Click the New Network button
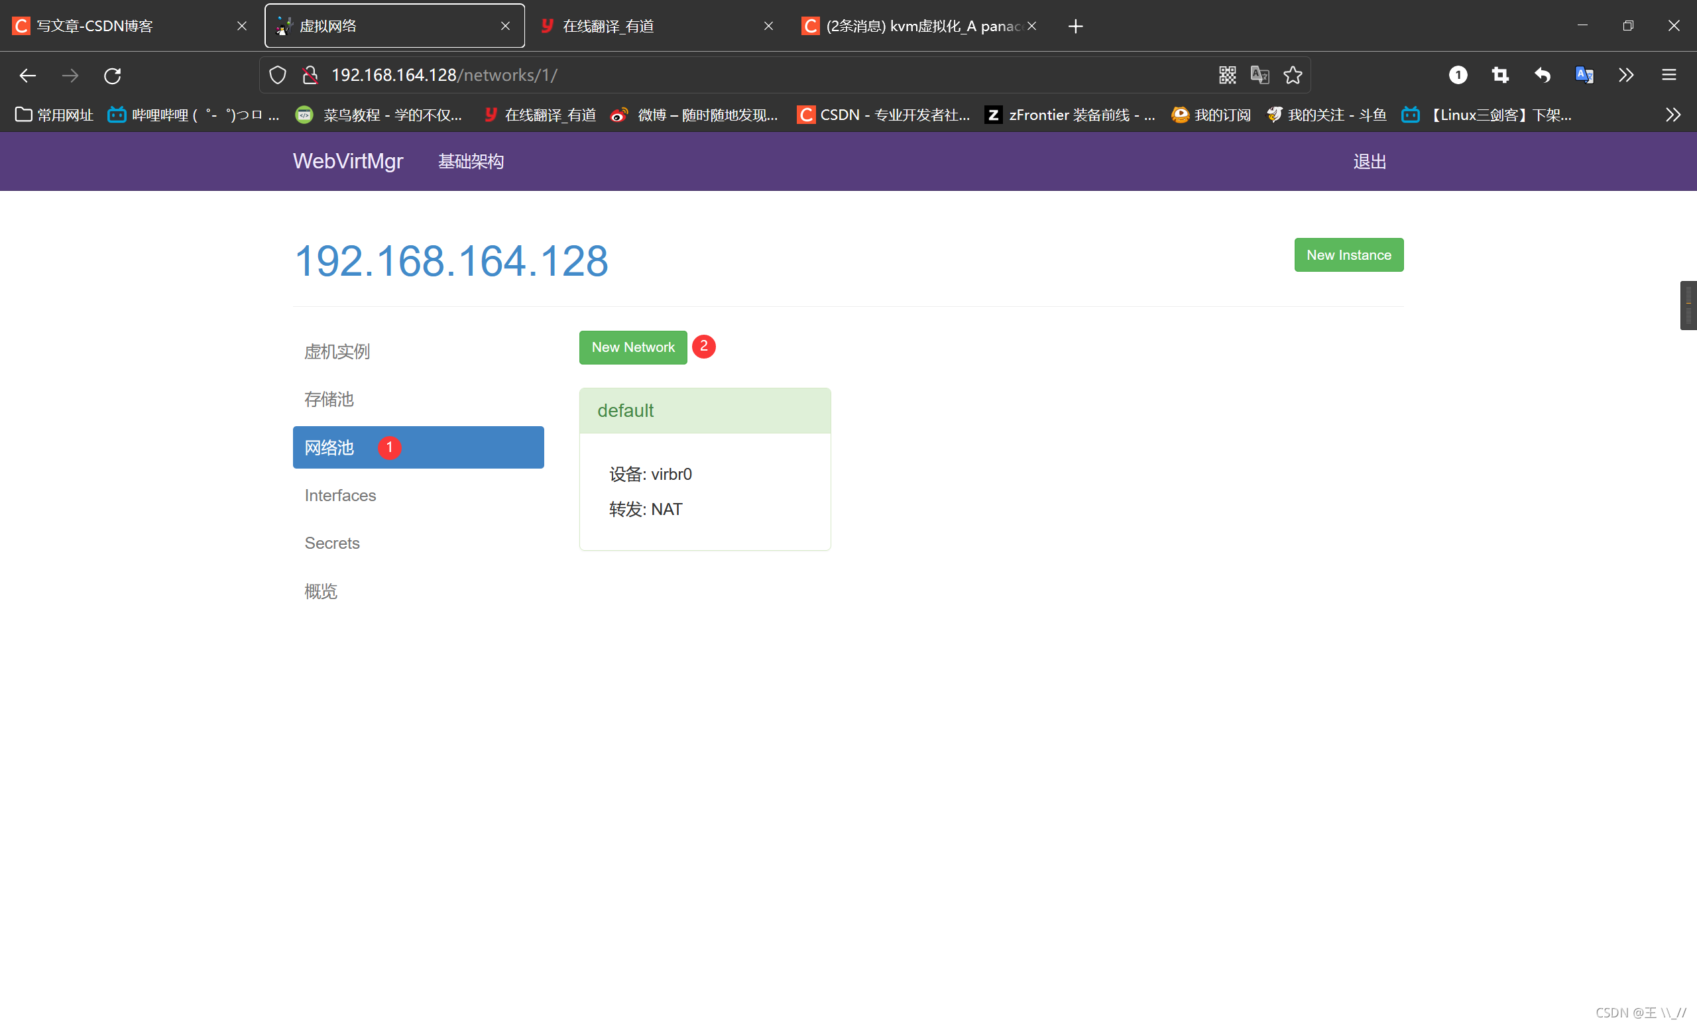Image resolution: width=1697 pixels, height=1026 pixels. coord(633,347)
